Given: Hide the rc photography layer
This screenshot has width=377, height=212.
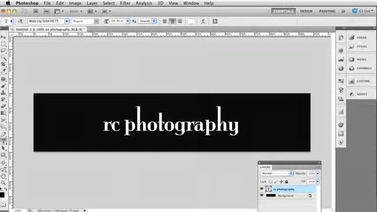Looking at the screenshot, I should point(262,189).
